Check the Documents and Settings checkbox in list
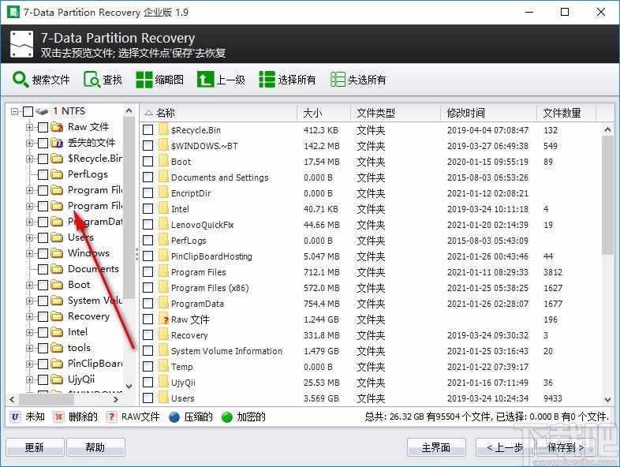 click(x=148, y=177)
